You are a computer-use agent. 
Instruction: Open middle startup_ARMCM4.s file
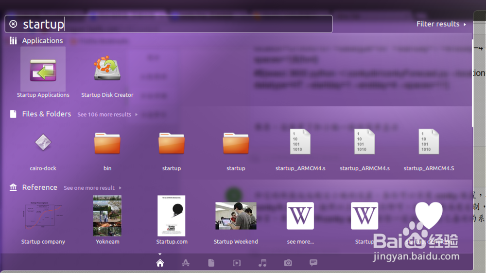coord(364,150)
